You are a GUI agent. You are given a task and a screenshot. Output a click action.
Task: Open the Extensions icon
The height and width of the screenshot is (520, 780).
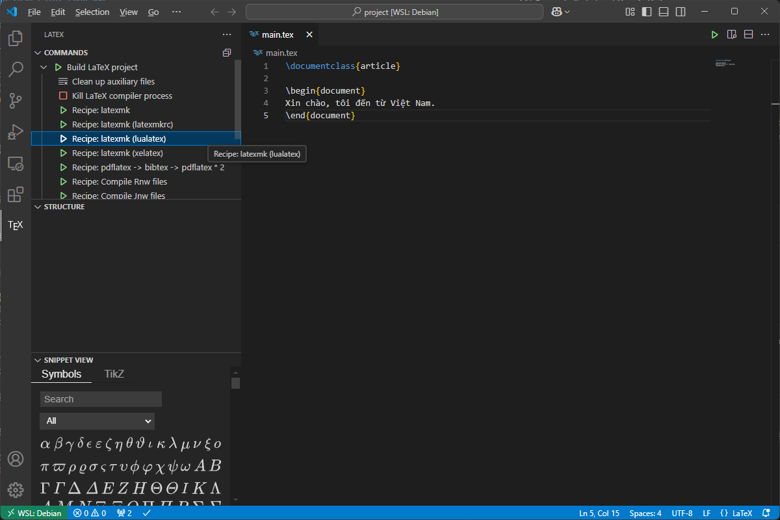click(15, 194)
